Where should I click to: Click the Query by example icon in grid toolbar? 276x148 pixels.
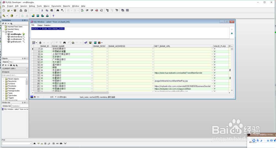73,43
